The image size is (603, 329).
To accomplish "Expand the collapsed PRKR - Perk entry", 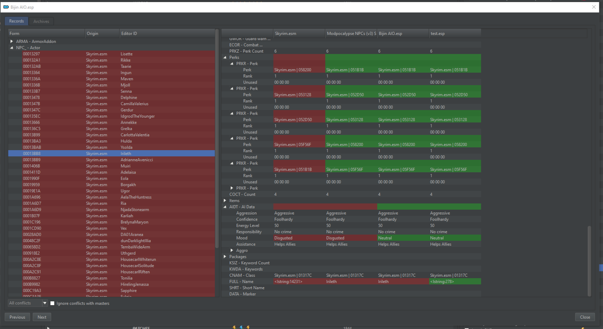I will click(x=232, y=188).
